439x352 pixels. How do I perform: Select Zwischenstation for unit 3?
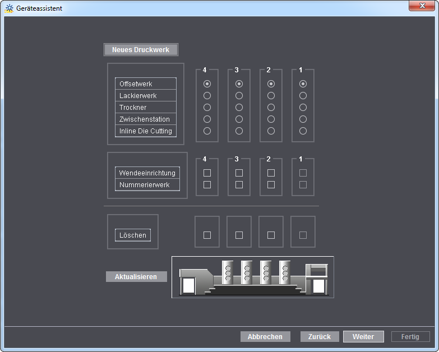pyautogui.click(x=239, y=119)
